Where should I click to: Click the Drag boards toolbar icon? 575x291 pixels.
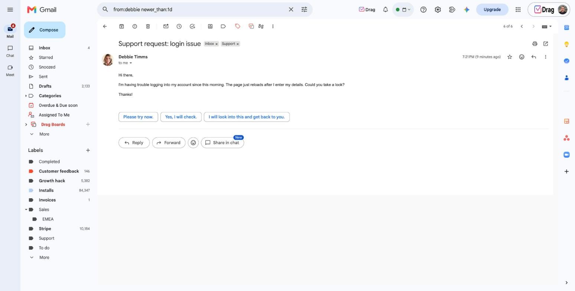point(251,26)
